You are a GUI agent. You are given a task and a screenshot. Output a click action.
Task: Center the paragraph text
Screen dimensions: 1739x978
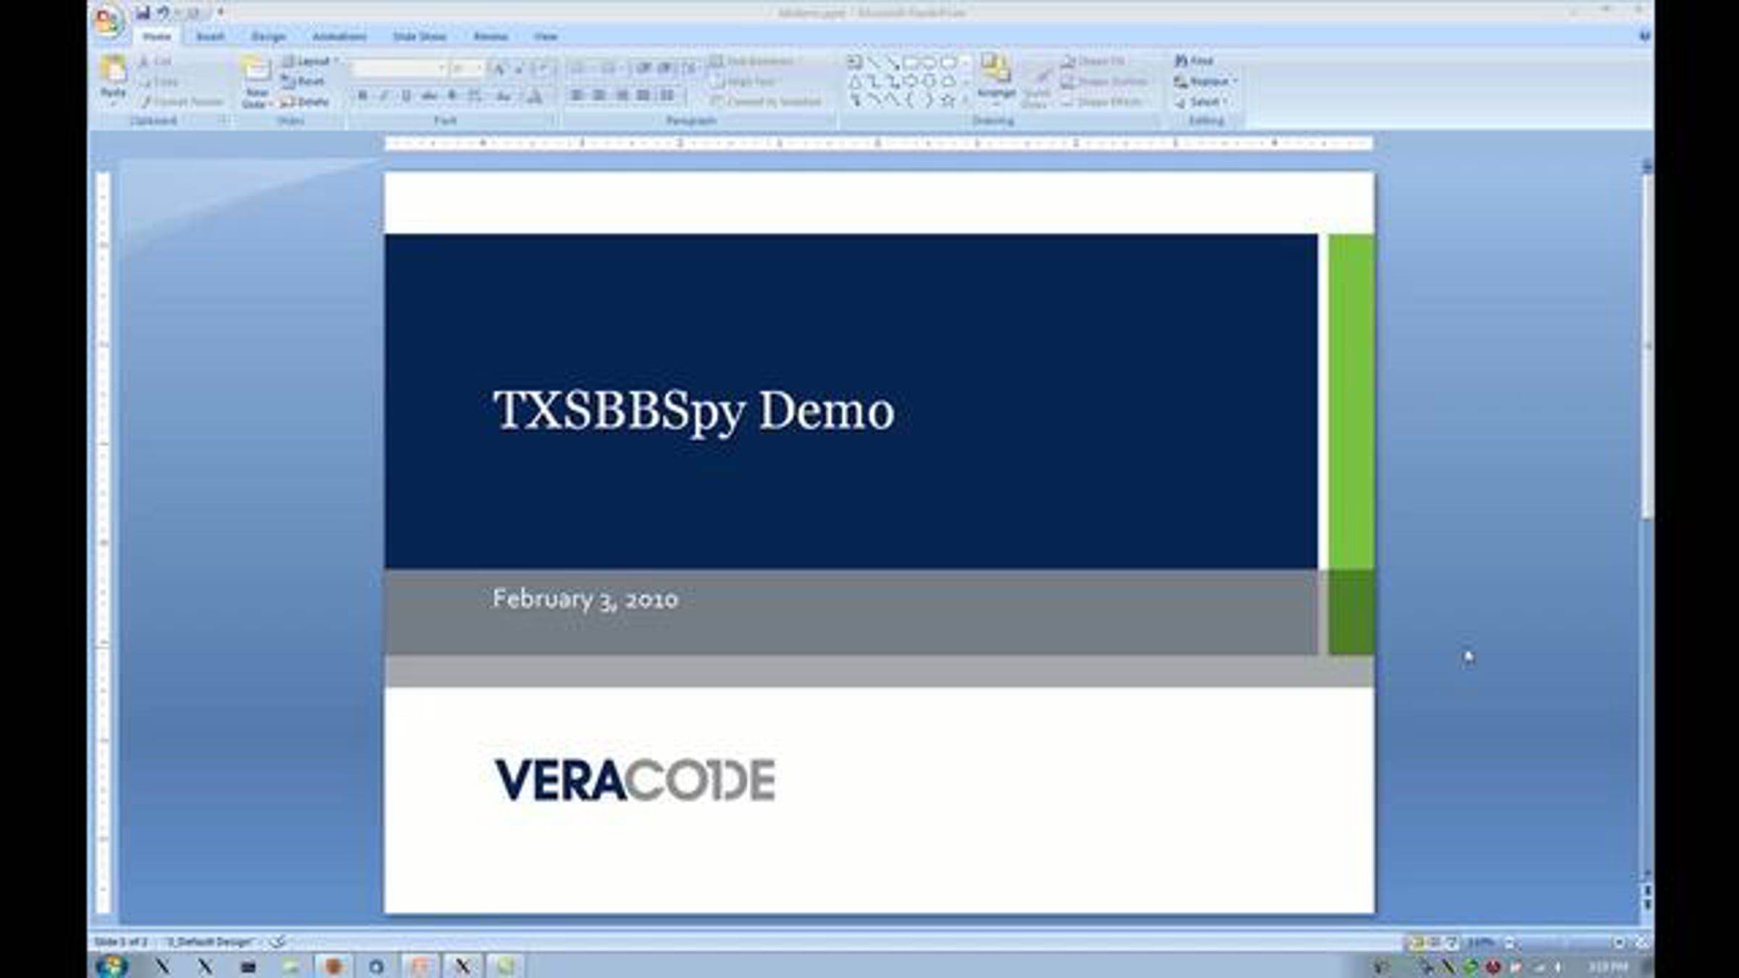[x=599, y=96]
